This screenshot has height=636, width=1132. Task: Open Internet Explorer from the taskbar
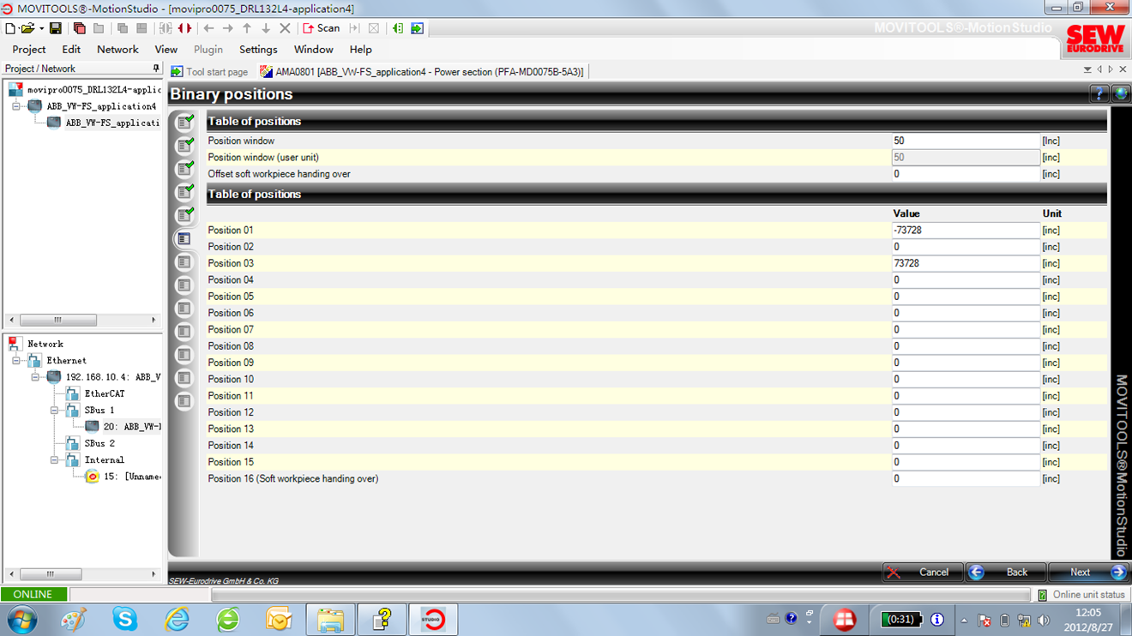177,619
